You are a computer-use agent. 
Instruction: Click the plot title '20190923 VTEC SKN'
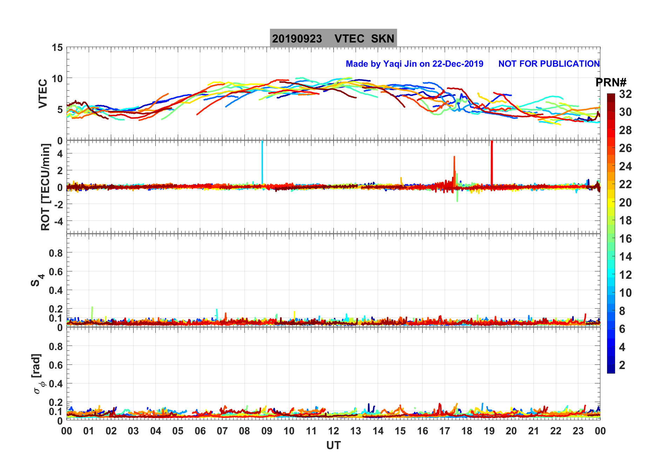pos(333,38)
